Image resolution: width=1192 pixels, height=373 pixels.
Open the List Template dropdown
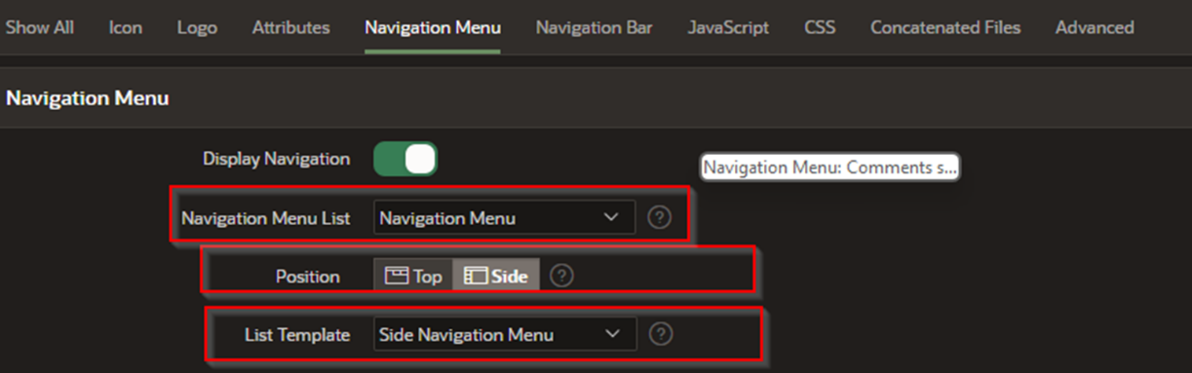click(x=505, y=334)
